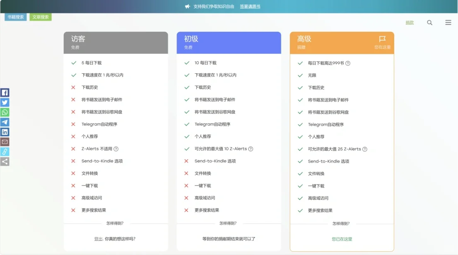Click '下载历史' in 高级 card
This screenshot has width=458, height=255.
tap(316, 88)
